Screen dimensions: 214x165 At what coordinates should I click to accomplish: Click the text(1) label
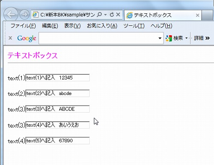point(16,78)
